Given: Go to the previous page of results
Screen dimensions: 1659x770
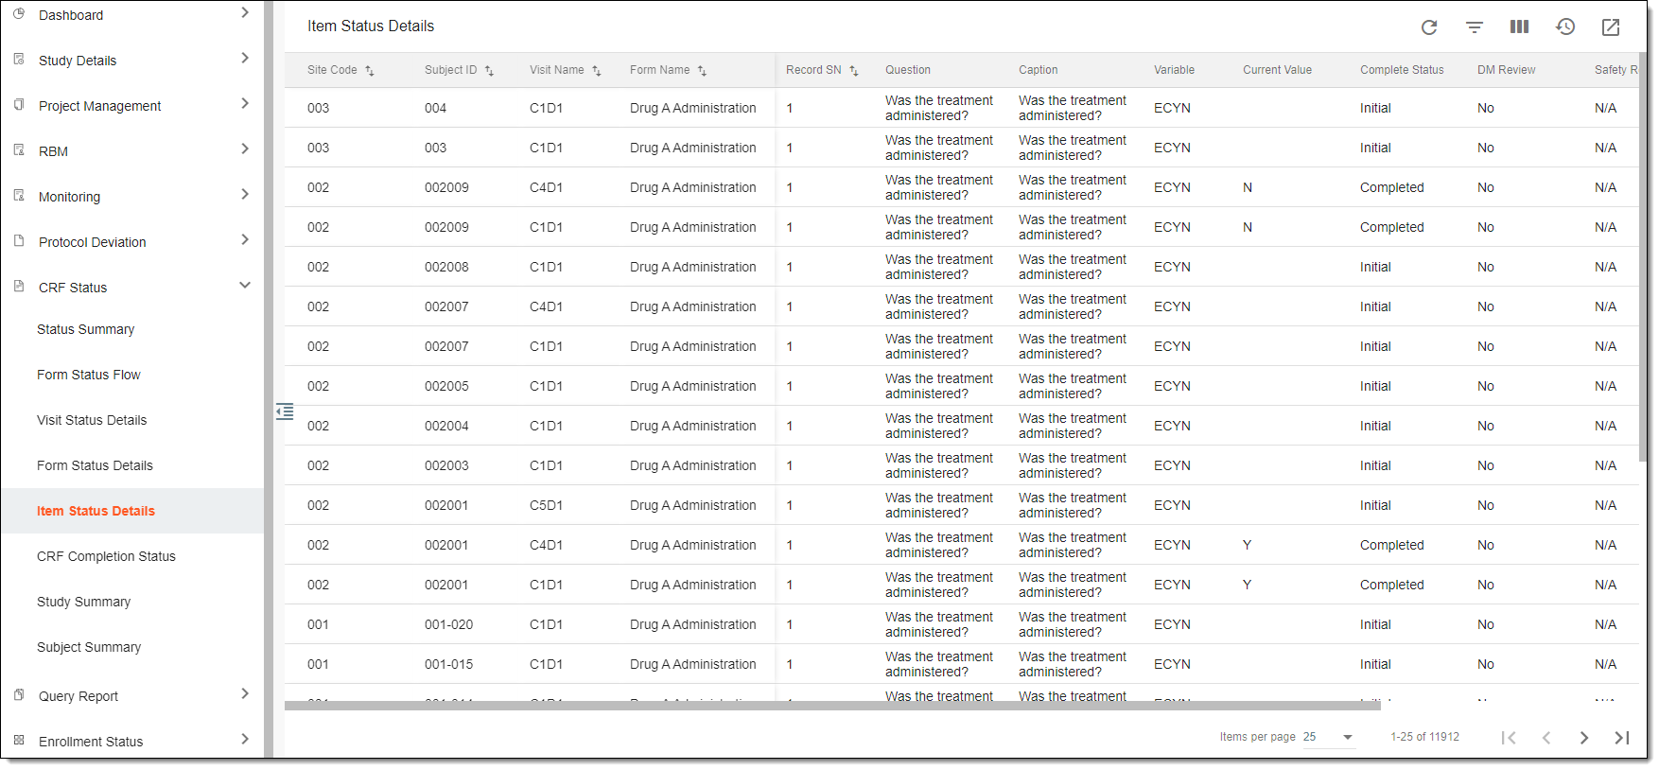Looking at the screenshot, I should tap(1546, 738).
